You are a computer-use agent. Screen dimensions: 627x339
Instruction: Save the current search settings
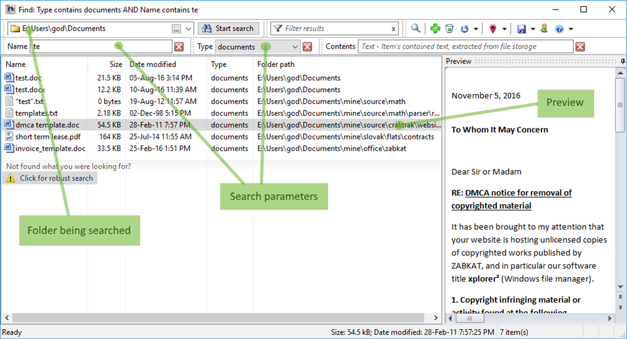pyautogui.click(x=522, y=28)
